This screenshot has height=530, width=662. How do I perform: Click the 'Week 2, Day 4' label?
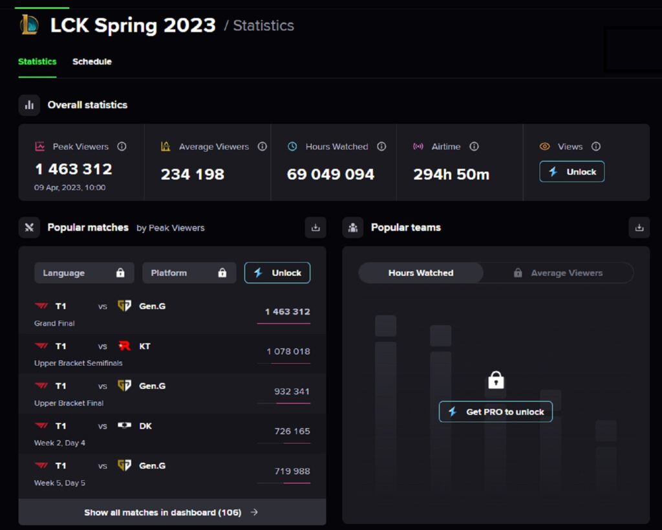[59, 443]
